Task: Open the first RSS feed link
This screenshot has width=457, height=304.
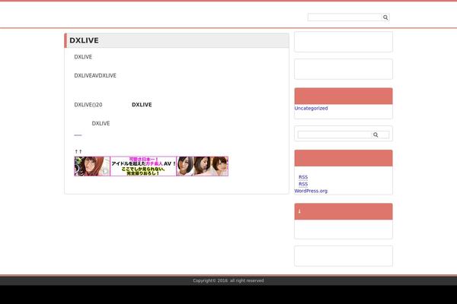Action: tap(303, 177)
